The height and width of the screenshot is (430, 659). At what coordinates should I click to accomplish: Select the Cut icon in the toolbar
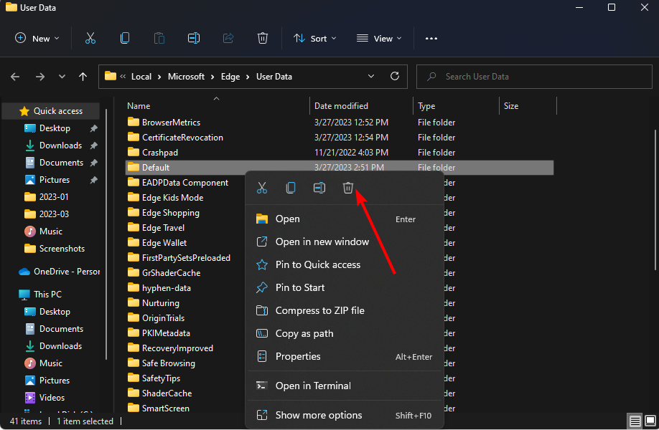pos(90,37)
